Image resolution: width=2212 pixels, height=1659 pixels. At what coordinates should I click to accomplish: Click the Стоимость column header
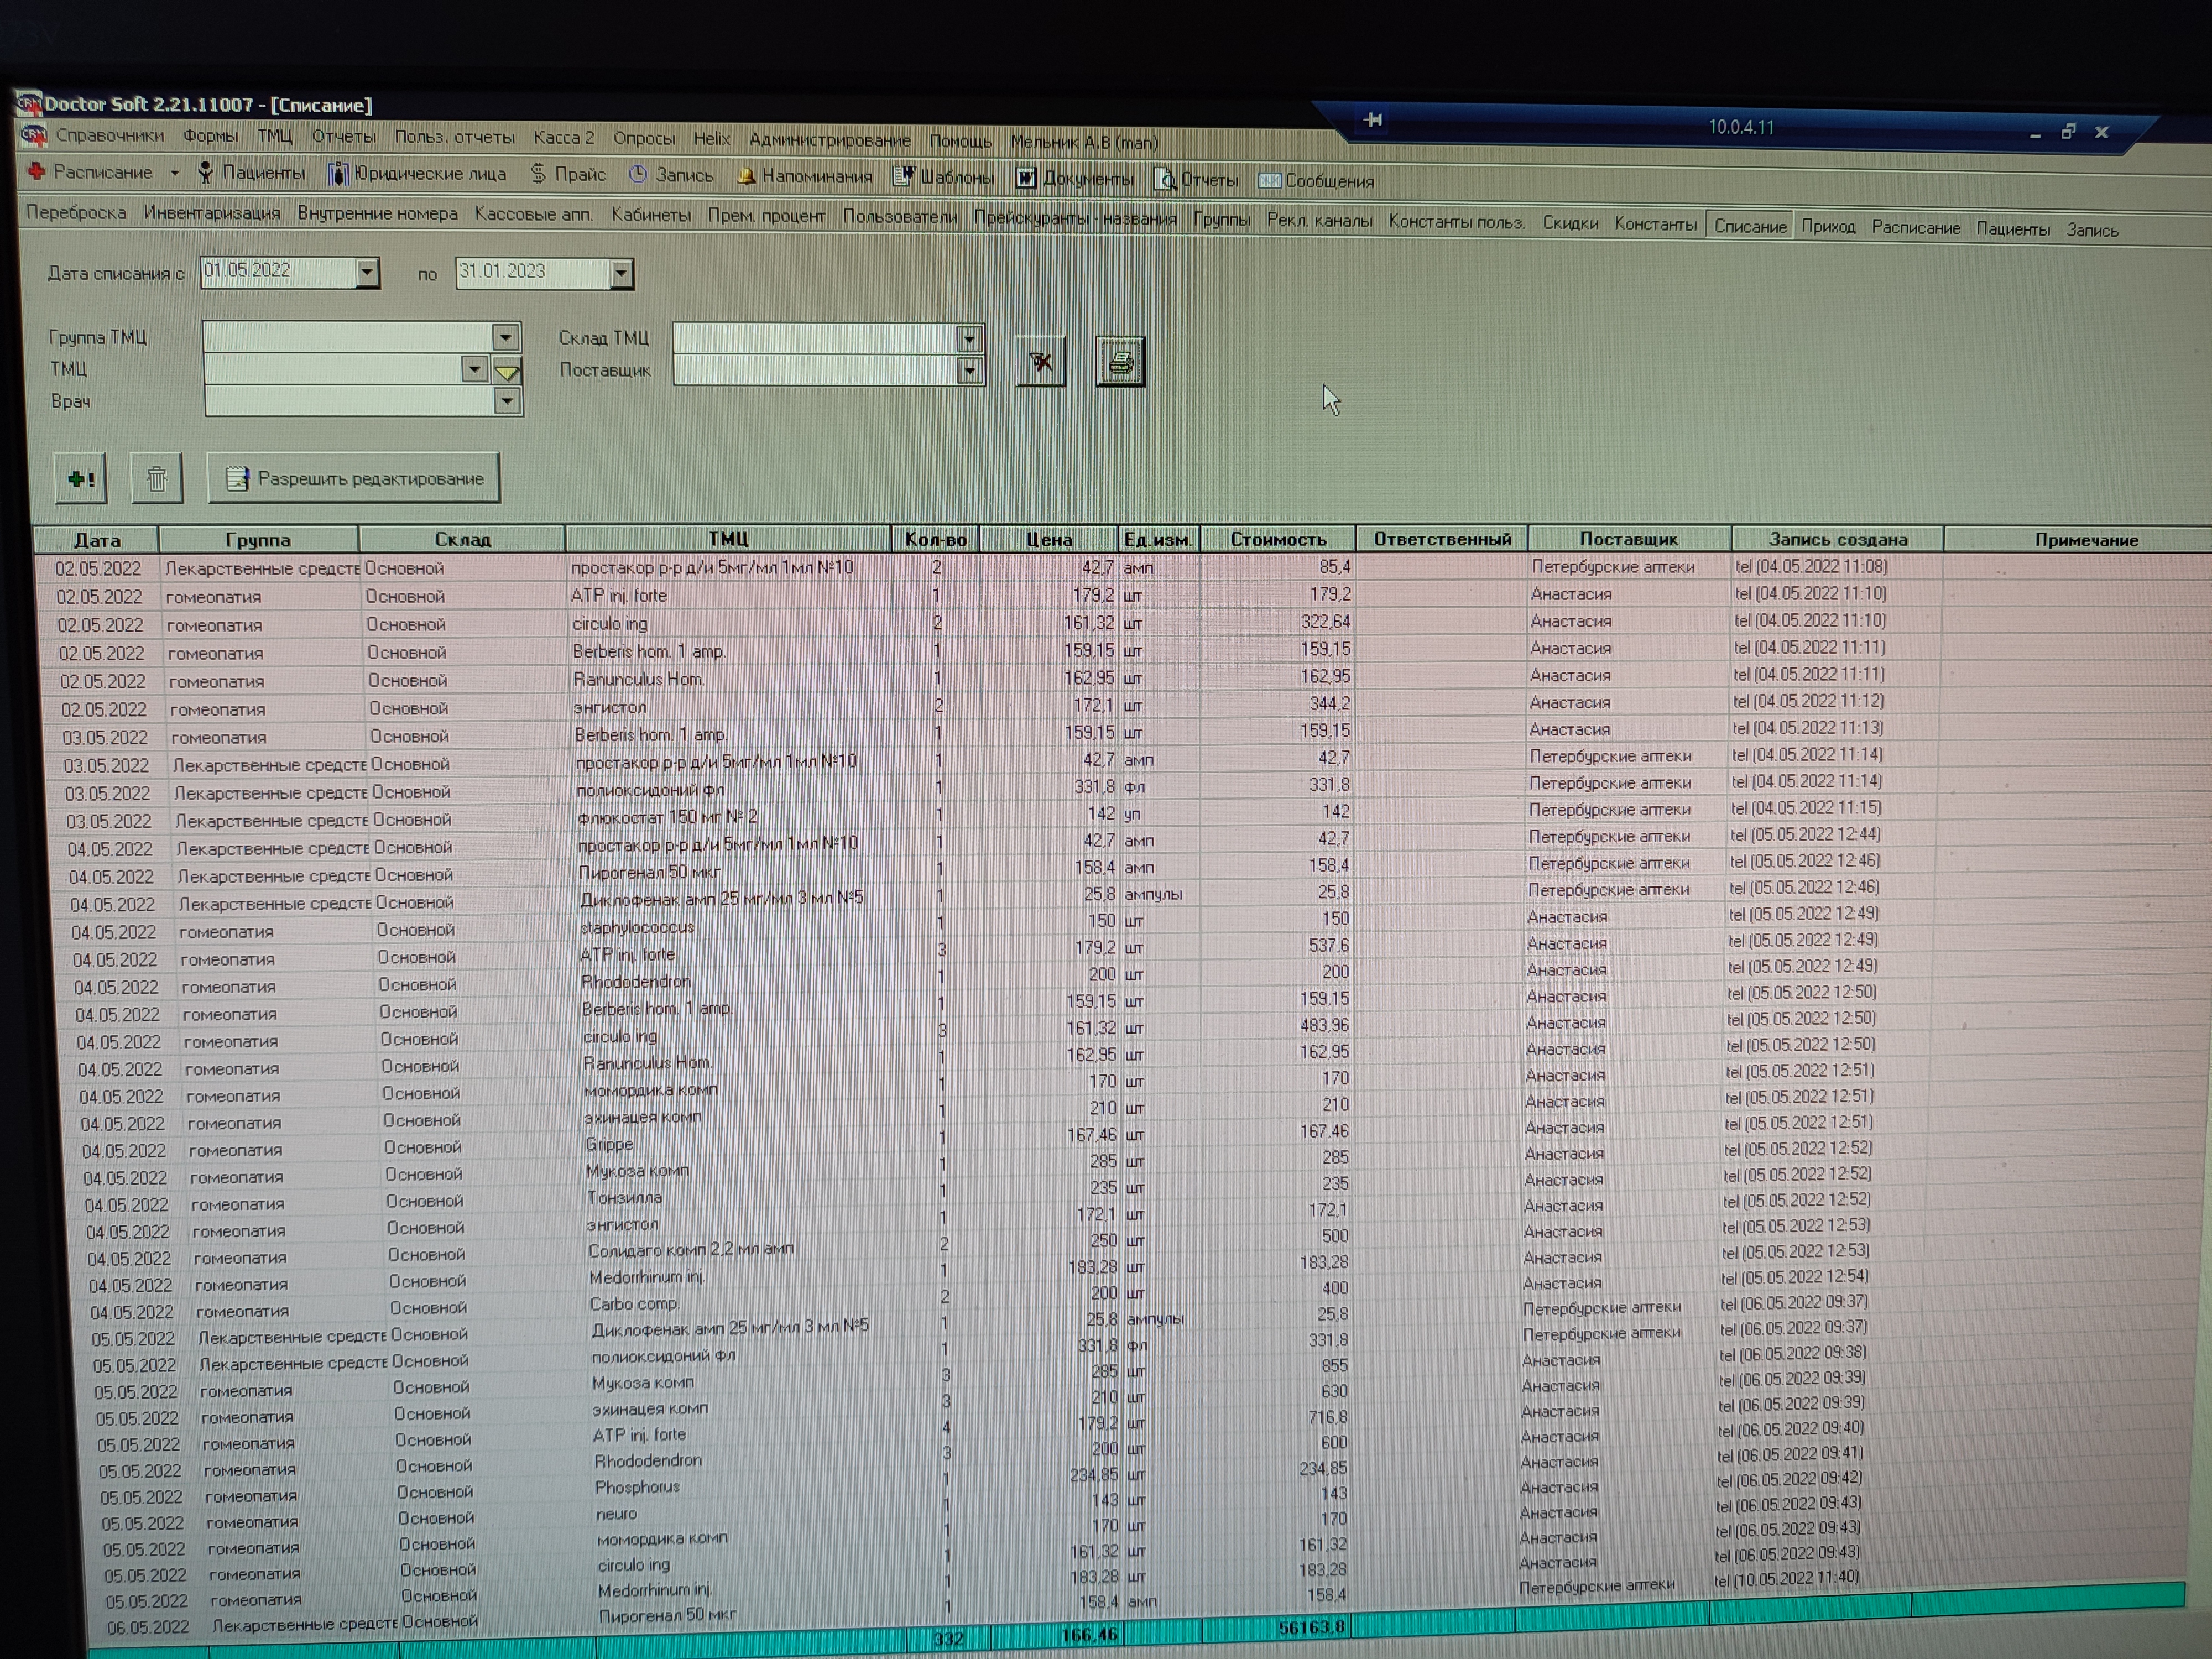point(1277,539)
